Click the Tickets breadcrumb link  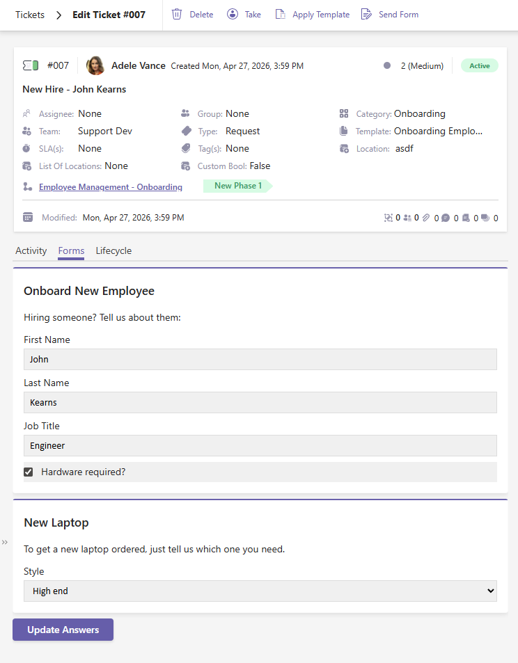[29, 15]
